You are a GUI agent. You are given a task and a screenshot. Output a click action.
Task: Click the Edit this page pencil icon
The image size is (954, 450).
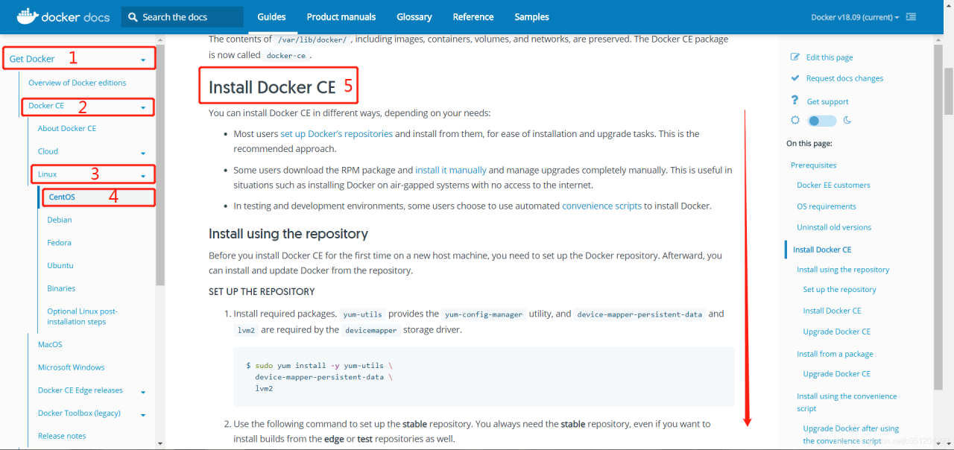[795, 57]
